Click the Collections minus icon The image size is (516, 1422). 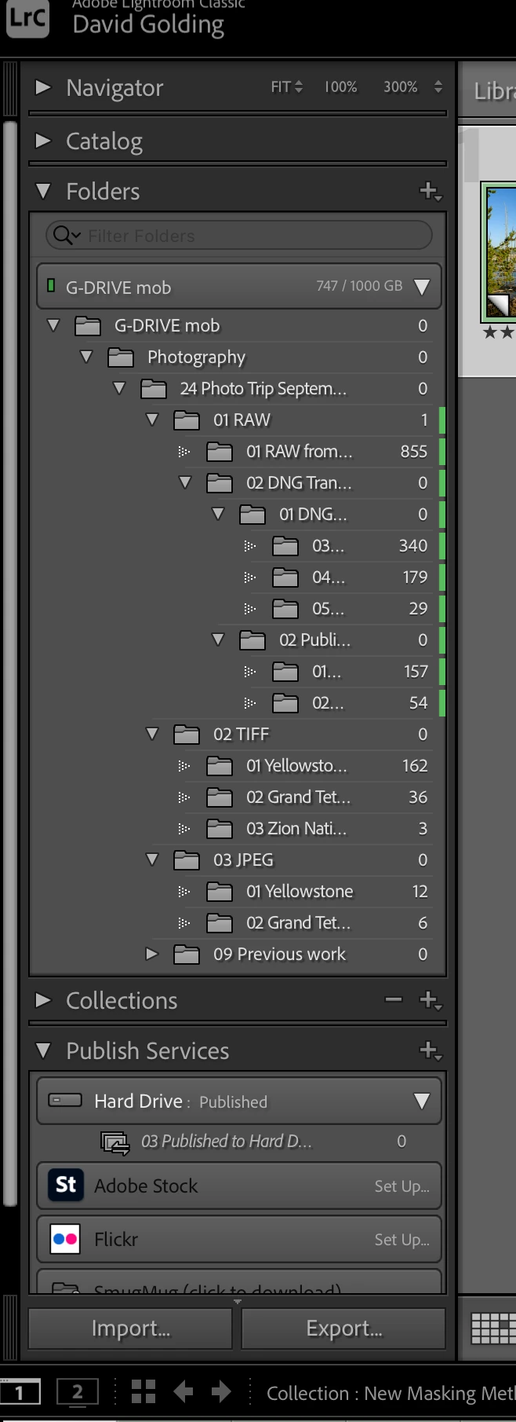click(394, 999)
